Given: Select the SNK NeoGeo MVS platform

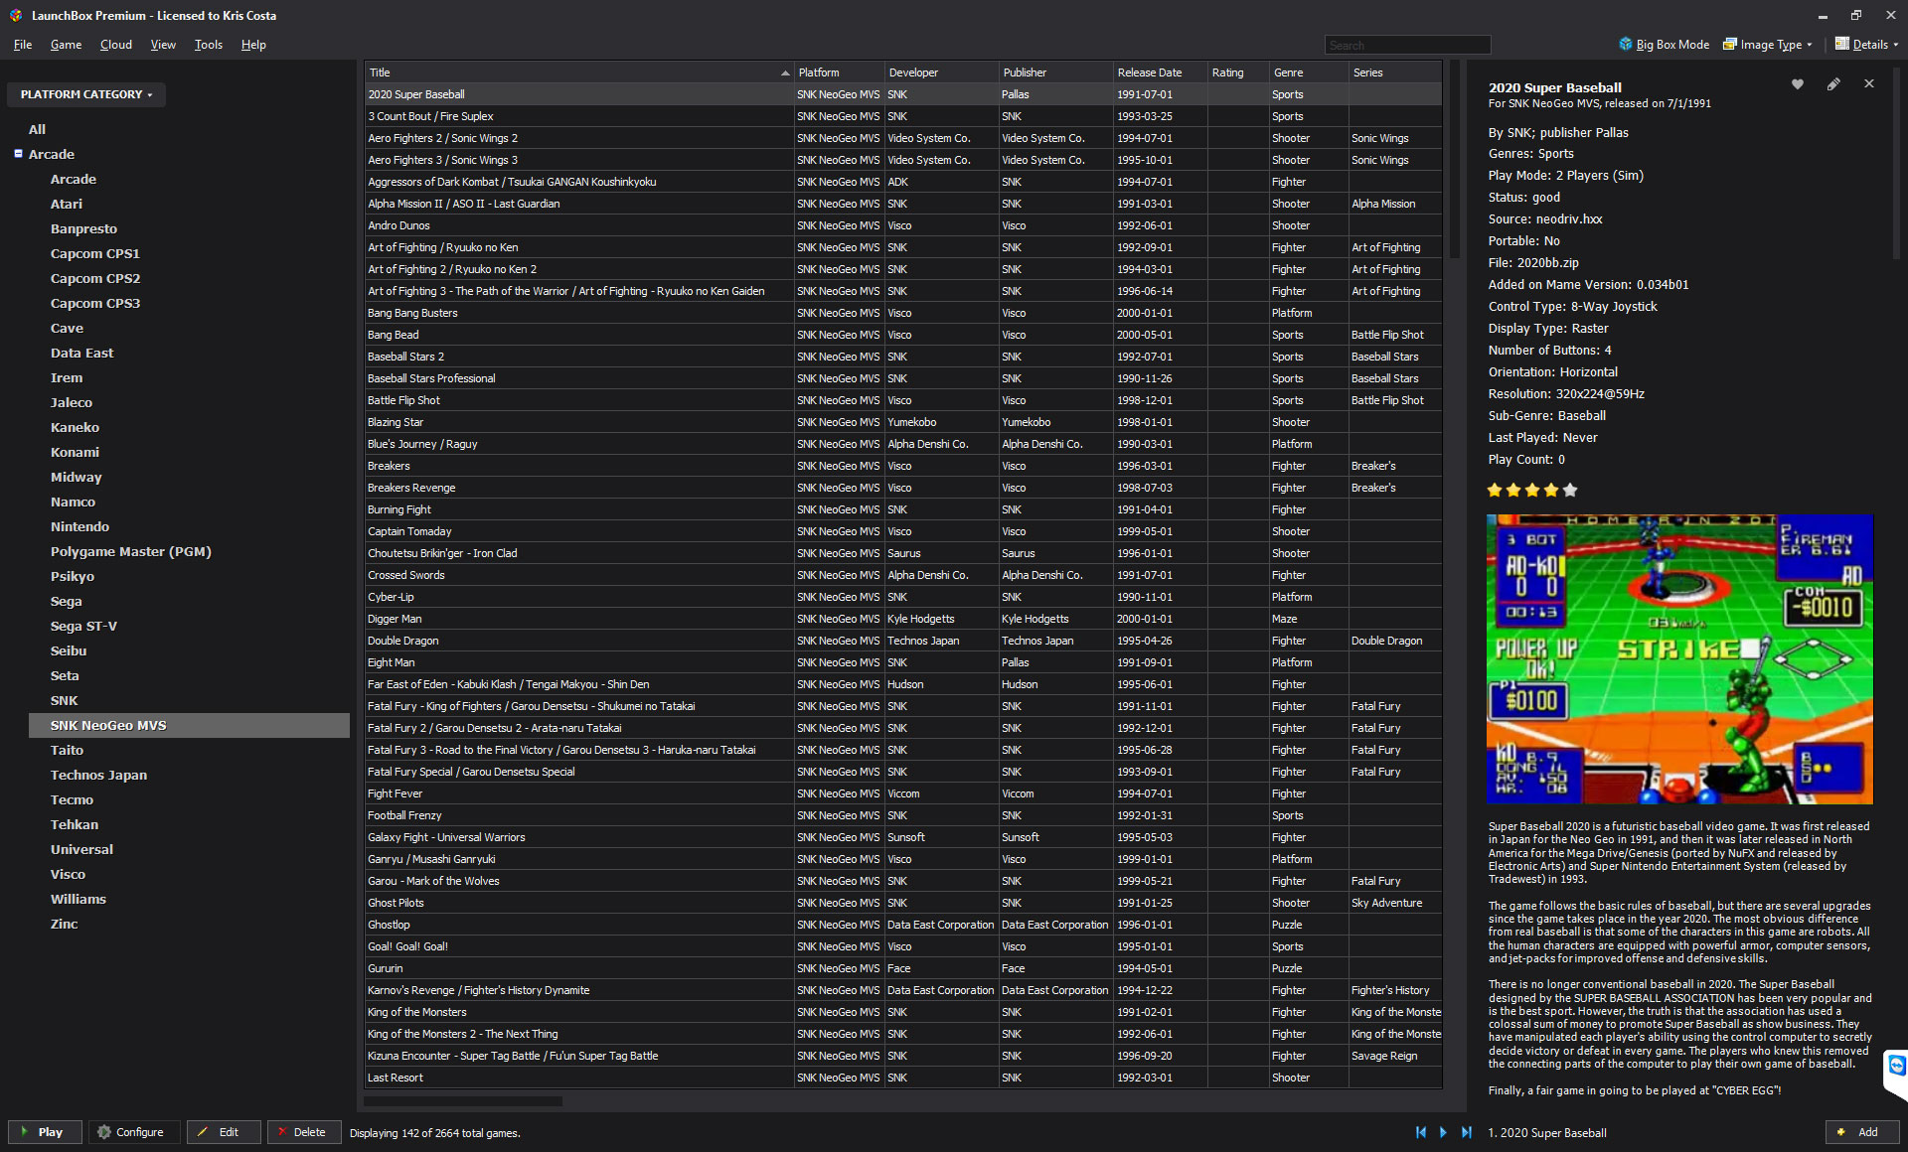Looking at the screenshot, I should click(x=189, y=725).
